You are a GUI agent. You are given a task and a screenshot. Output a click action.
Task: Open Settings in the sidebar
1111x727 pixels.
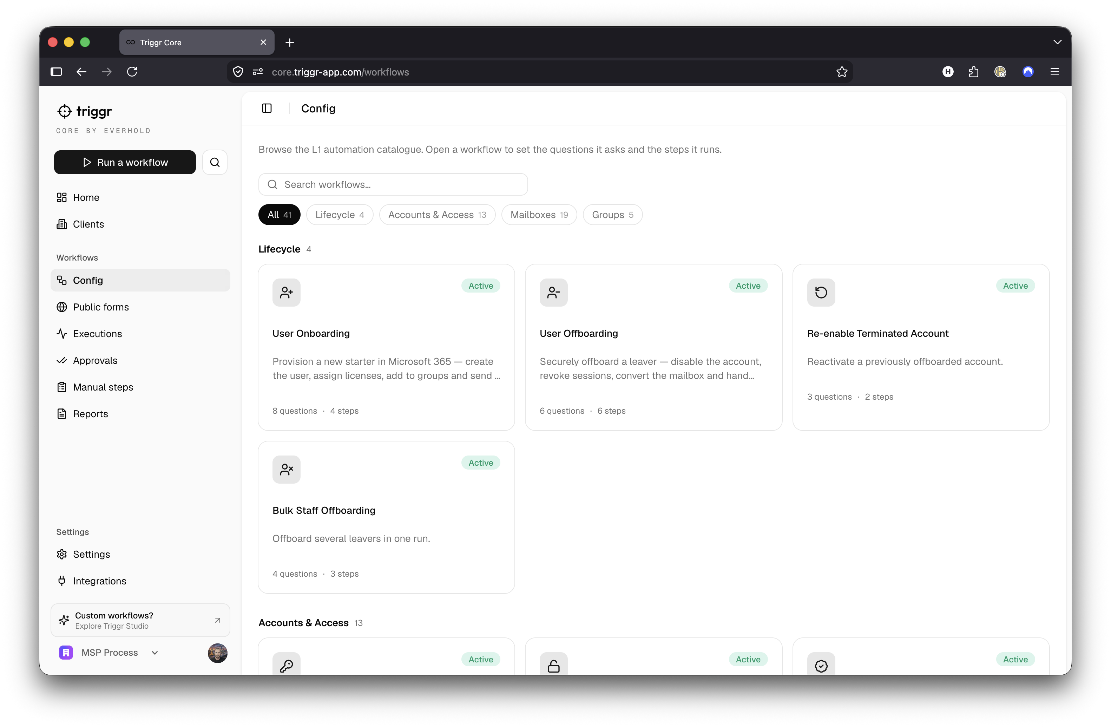coord(140,554)
